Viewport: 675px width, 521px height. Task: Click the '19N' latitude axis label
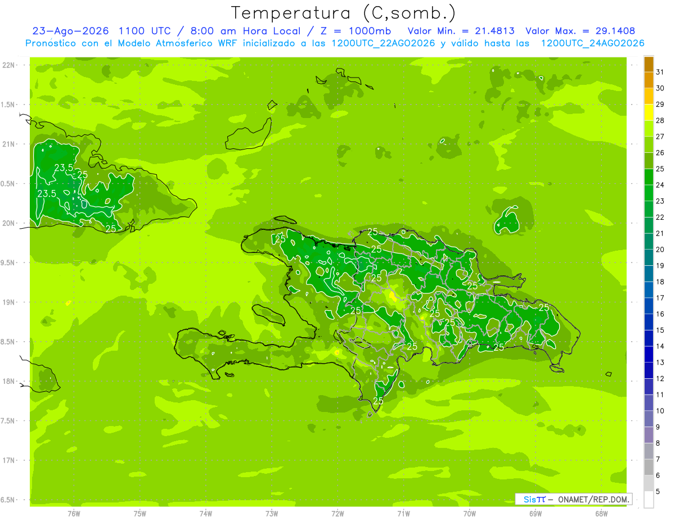tap(9, 302)
